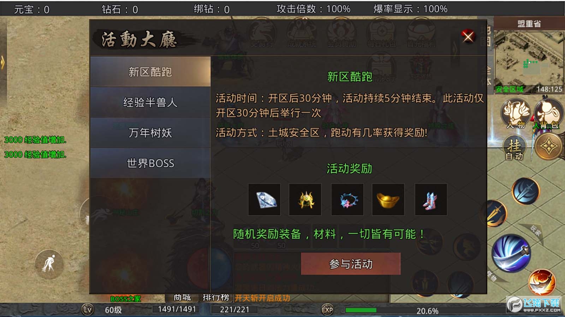Screen dimensions: 565x317
Task: Open the 商城 shop button
Action: pyautogui.click(x=182, y=298)
